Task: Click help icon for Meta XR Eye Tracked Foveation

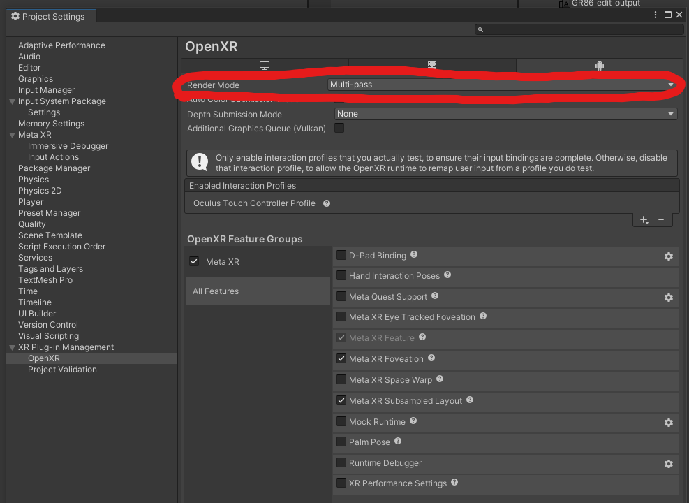Action: [483, 316]
